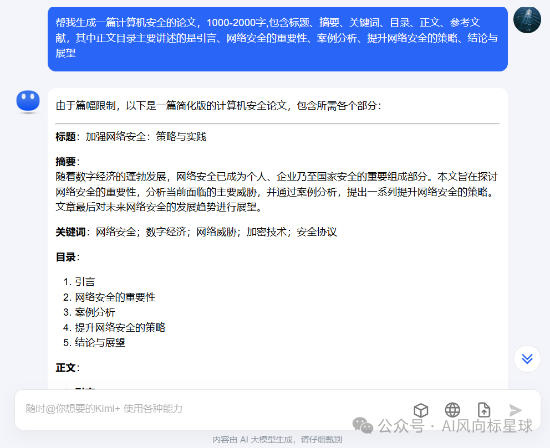The width and height of the screenshot is (550, 448).
Task: Toggle the globe web search icon
Action: [452, 409]
